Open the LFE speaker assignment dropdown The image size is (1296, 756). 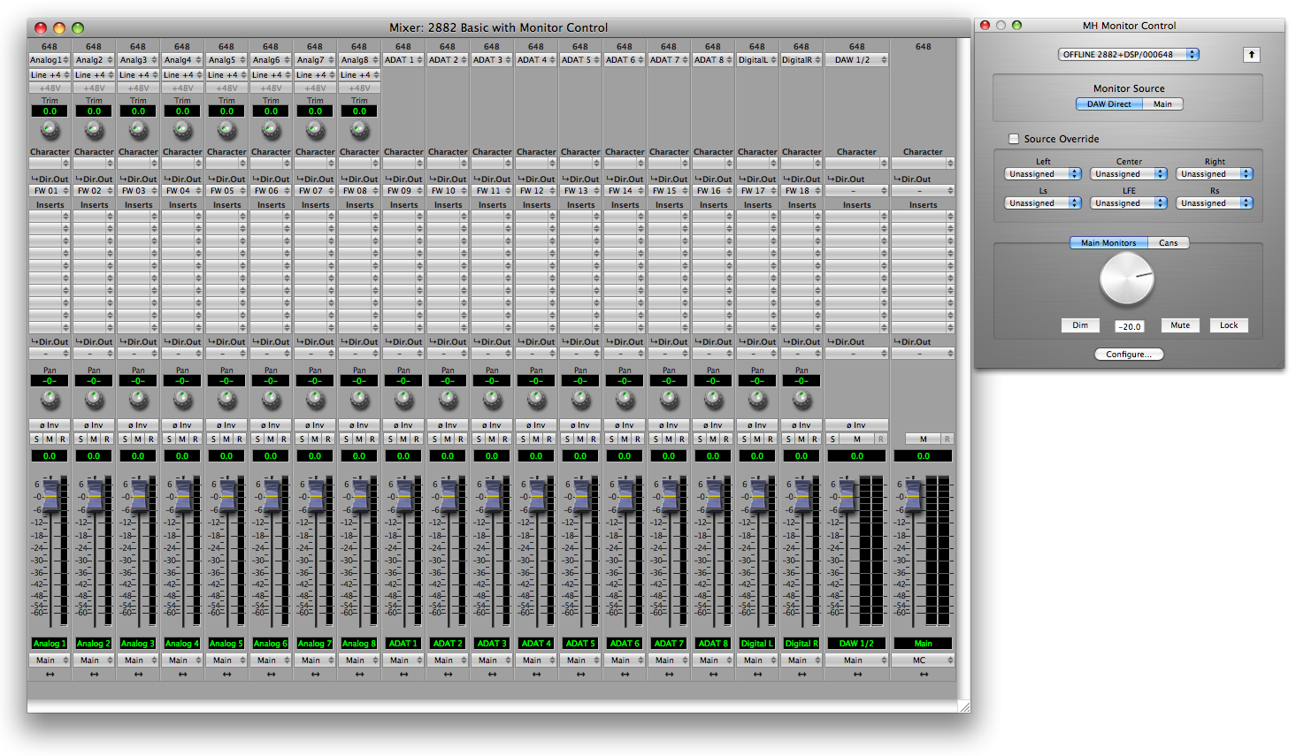(1129, 203)
